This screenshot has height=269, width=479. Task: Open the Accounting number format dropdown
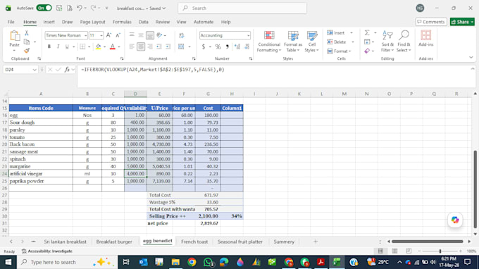[248, 35]
